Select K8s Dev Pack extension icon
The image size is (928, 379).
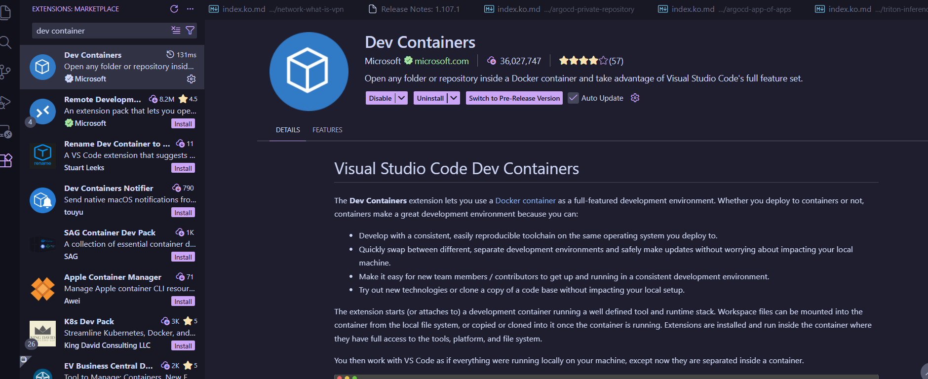pos(42,333)
